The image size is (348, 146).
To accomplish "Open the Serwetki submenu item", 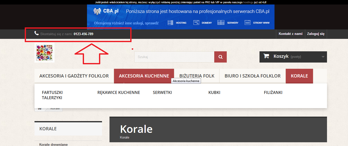I will coord(162,92).
